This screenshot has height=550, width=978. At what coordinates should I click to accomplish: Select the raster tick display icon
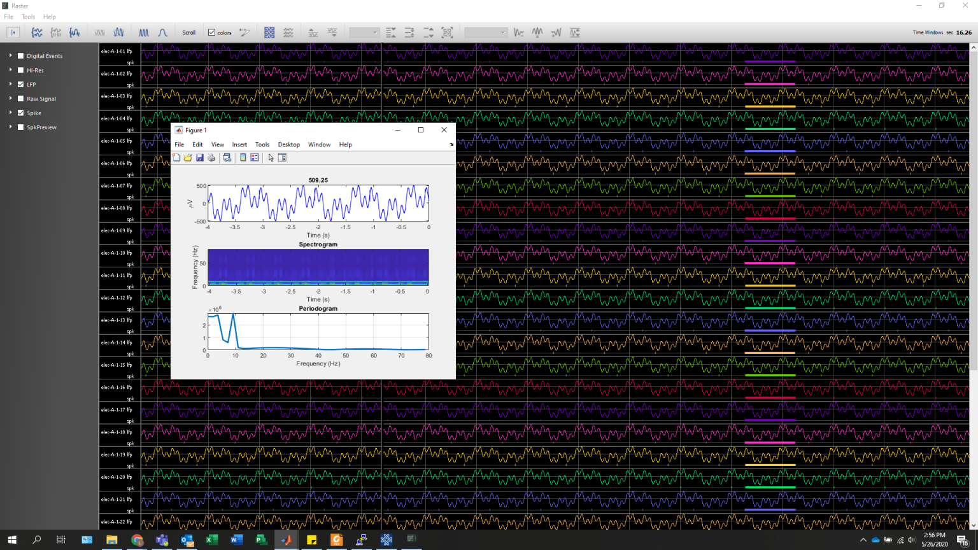click(57, 32)
